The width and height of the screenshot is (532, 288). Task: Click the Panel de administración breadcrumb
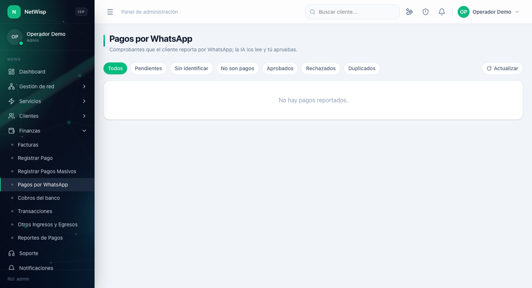[149, 12]
